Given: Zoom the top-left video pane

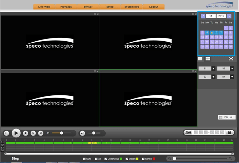Looking at the screenshot, I should point(95,14).
